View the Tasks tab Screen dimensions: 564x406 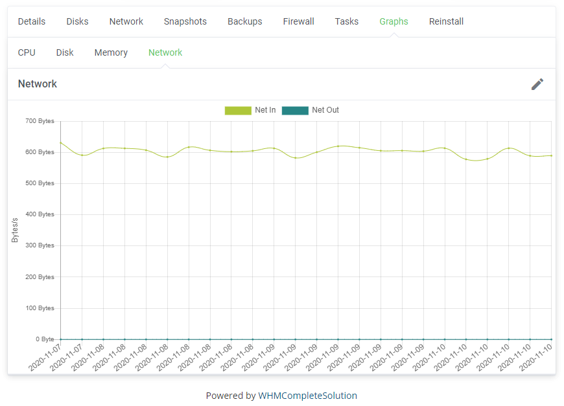coord(347,21)
